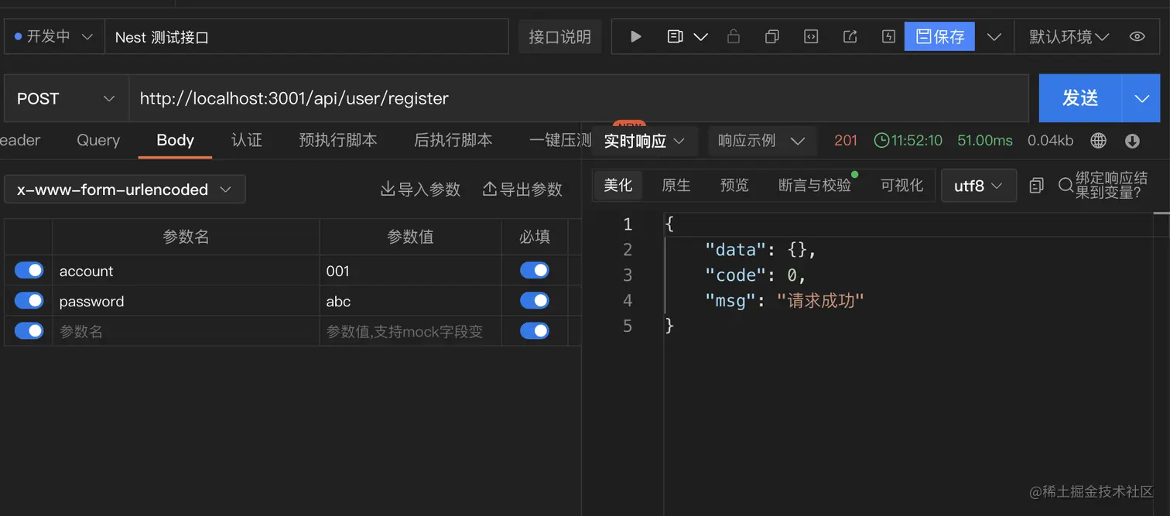This screenshot has height=516, width=1170.
Task: Click the globe icon in response bar
Action: click(1098, 140)
